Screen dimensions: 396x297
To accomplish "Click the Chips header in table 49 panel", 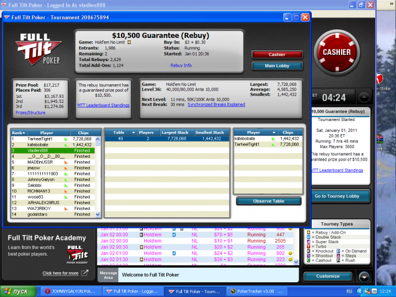I will click(x=290, y=132).
